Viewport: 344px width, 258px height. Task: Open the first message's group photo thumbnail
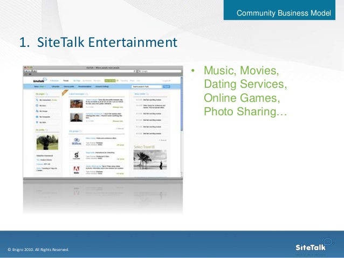[x=77, y=103]
